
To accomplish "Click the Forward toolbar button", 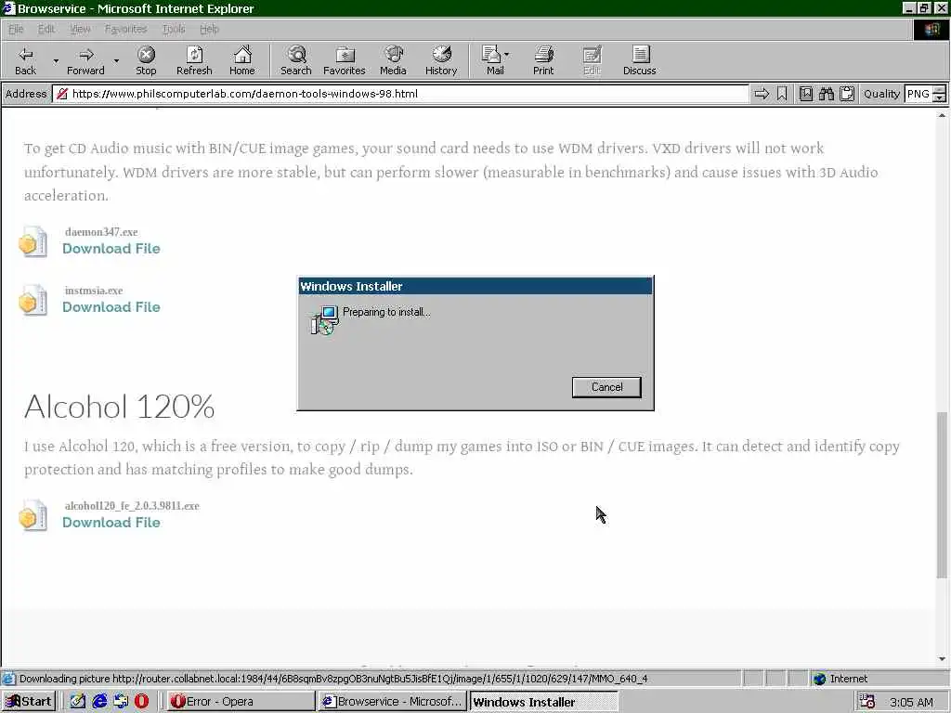I will [85, 60].
